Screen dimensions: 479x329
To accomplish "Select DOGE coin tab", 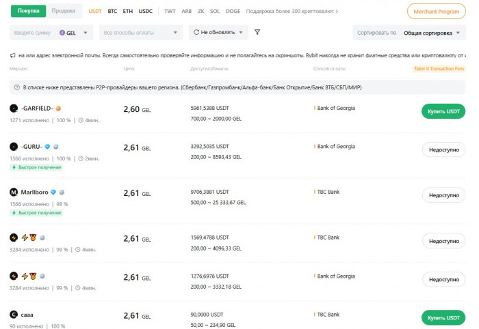I will click(x=233, y=12).
